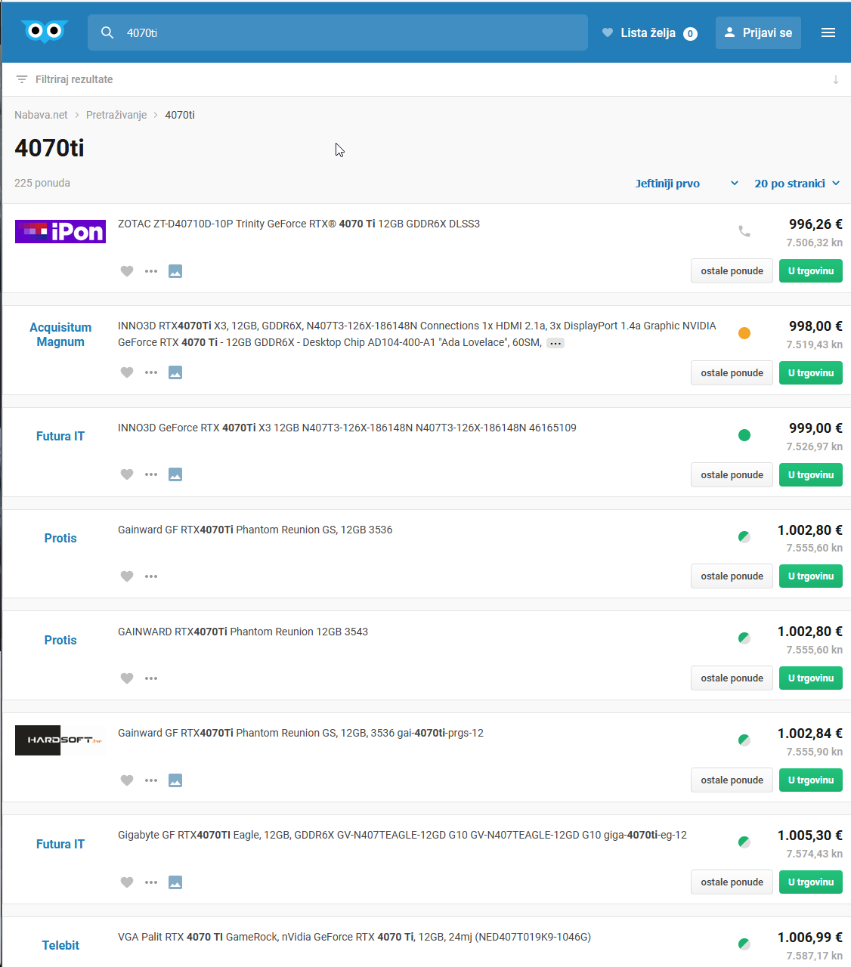Favorite Protis GAINWARD Phantom 3543 offer
Screen dimensions: 851x967
pos(127,678)
